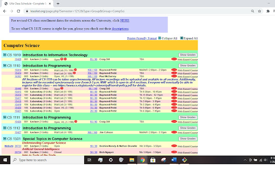
Task: Click red web-based badge on CS 1010 row
Action: (174, 59)
